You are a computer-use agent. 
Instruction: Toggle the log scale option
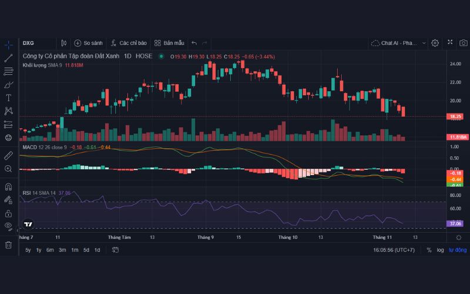pos(440,250)
